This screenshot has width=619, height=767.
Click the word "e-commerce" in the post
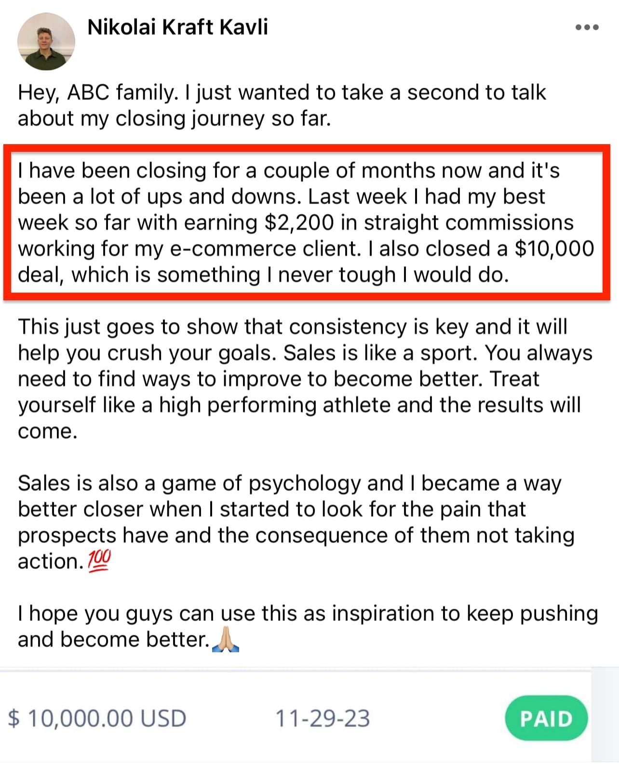click(x=235, y=249)
